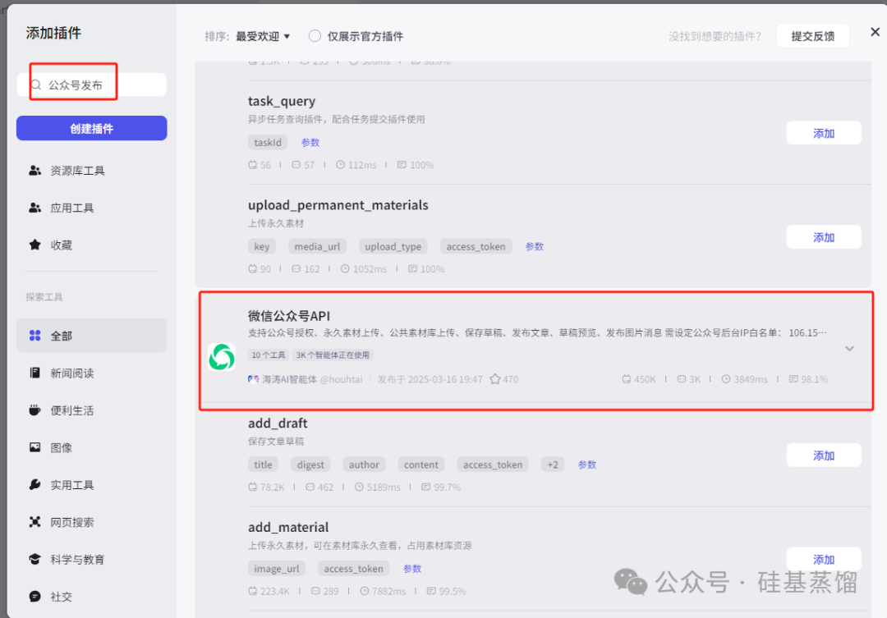The image size is (887, 618).
Task: Show 参数 for upload_permanent_materials
Action: 534,246
